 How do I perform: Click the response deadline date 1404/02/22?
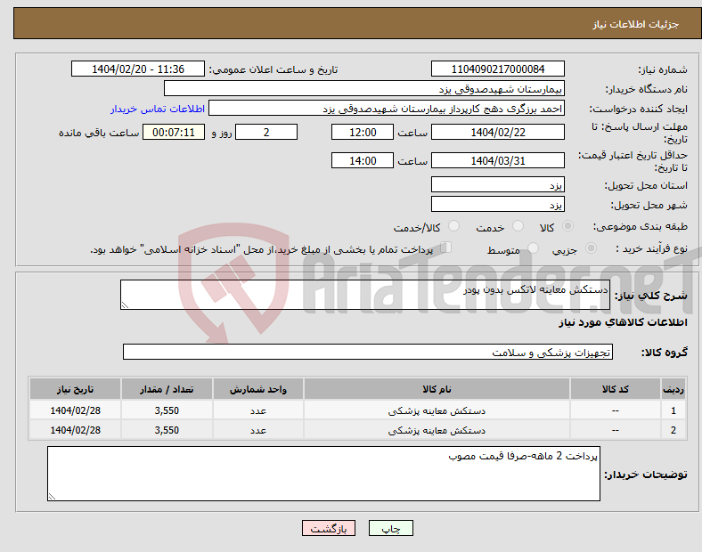(497, 133)
